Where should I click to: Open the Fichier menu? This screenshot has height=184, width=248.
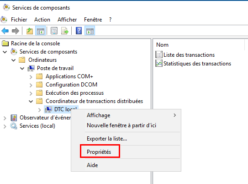[x=19, y=20]
